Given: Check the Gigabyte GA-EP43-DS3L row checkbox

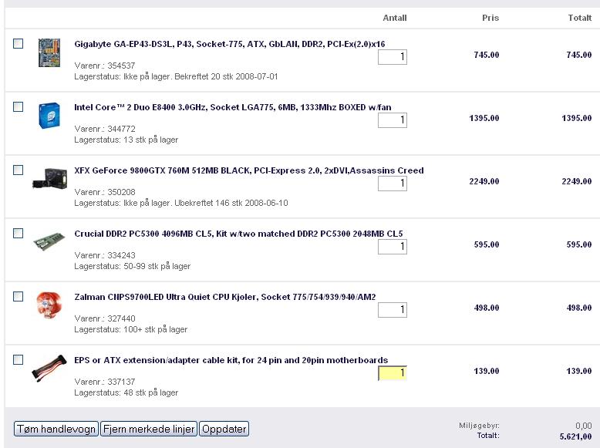Looking at the screenshot, I should [x=18, y=44].
